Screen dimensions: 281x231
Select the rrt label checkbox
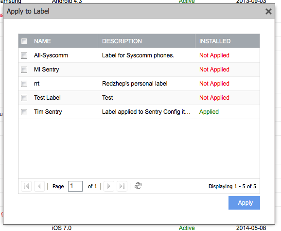click(24, 84)
